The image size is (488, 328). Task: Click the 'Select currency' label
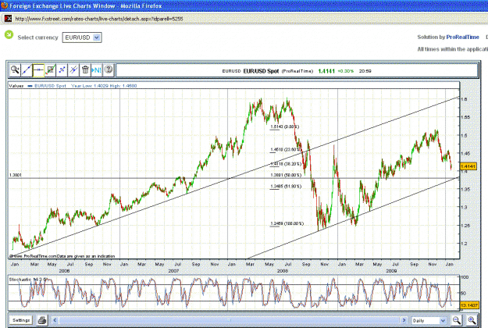[37, 37]
